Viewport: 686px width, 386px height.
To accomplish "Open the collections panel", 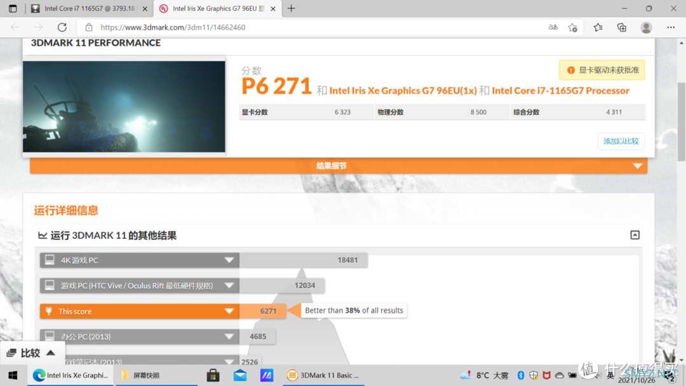I will coord(622,27).
